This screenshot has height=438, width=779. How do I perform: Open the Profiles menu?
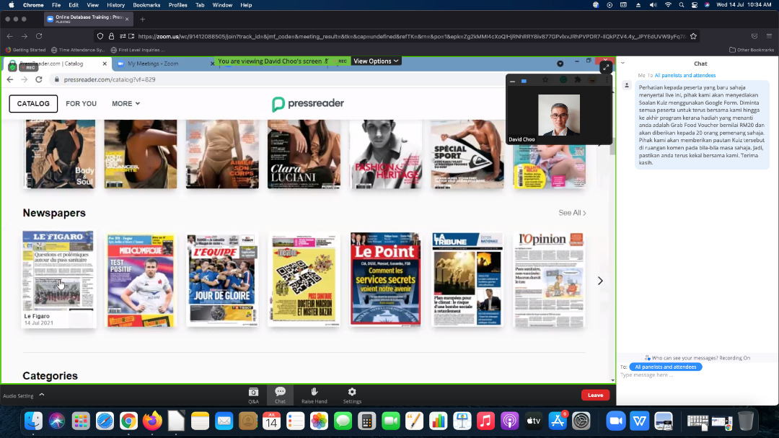pos(178,5)
